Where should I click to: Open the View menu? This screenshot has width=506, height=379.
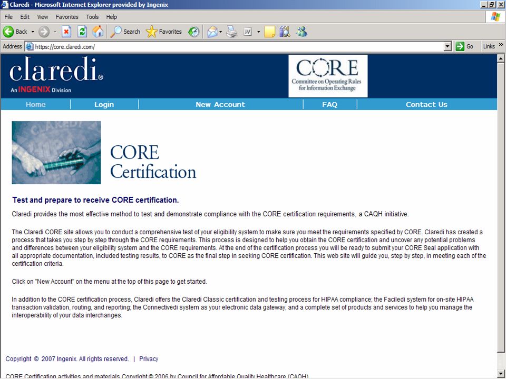tap(43, 17)
